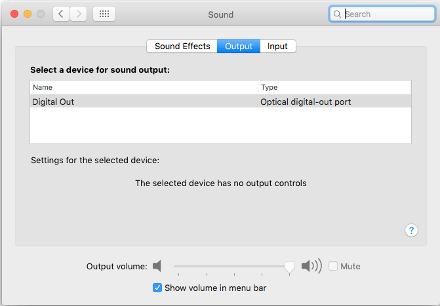
Task: Open the Input tab
Action: 277,47
